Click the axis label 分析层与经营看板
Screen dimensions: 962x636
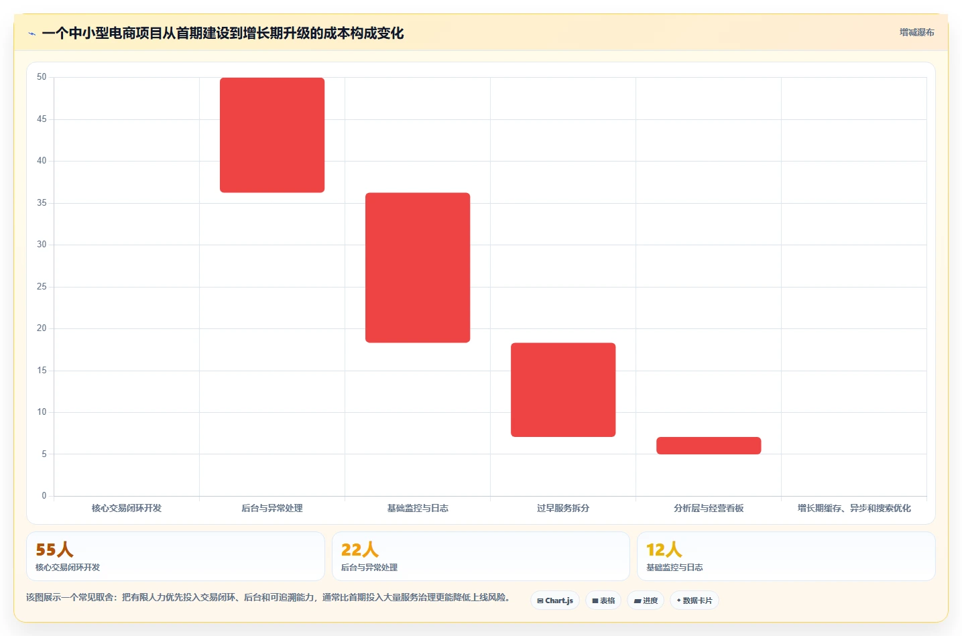pyautogui.click(x=709, y=508)
